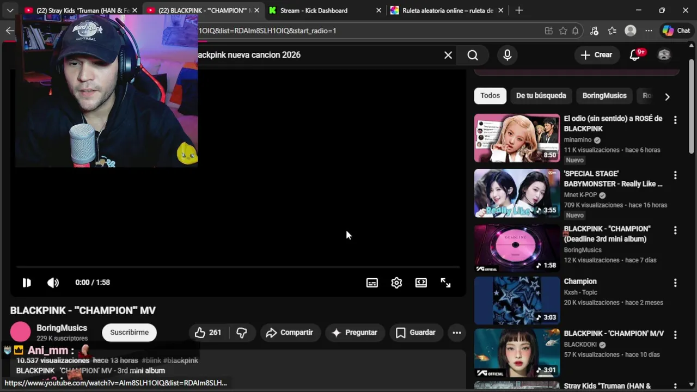The height and width of the screenshot is (392, 697).
Task: Open options for El odio ROSÉ video
Action: tap(675, 120)
